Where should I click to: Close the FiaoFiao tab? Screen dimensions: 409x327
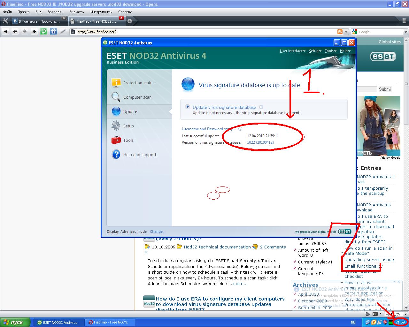coord(121,18)
